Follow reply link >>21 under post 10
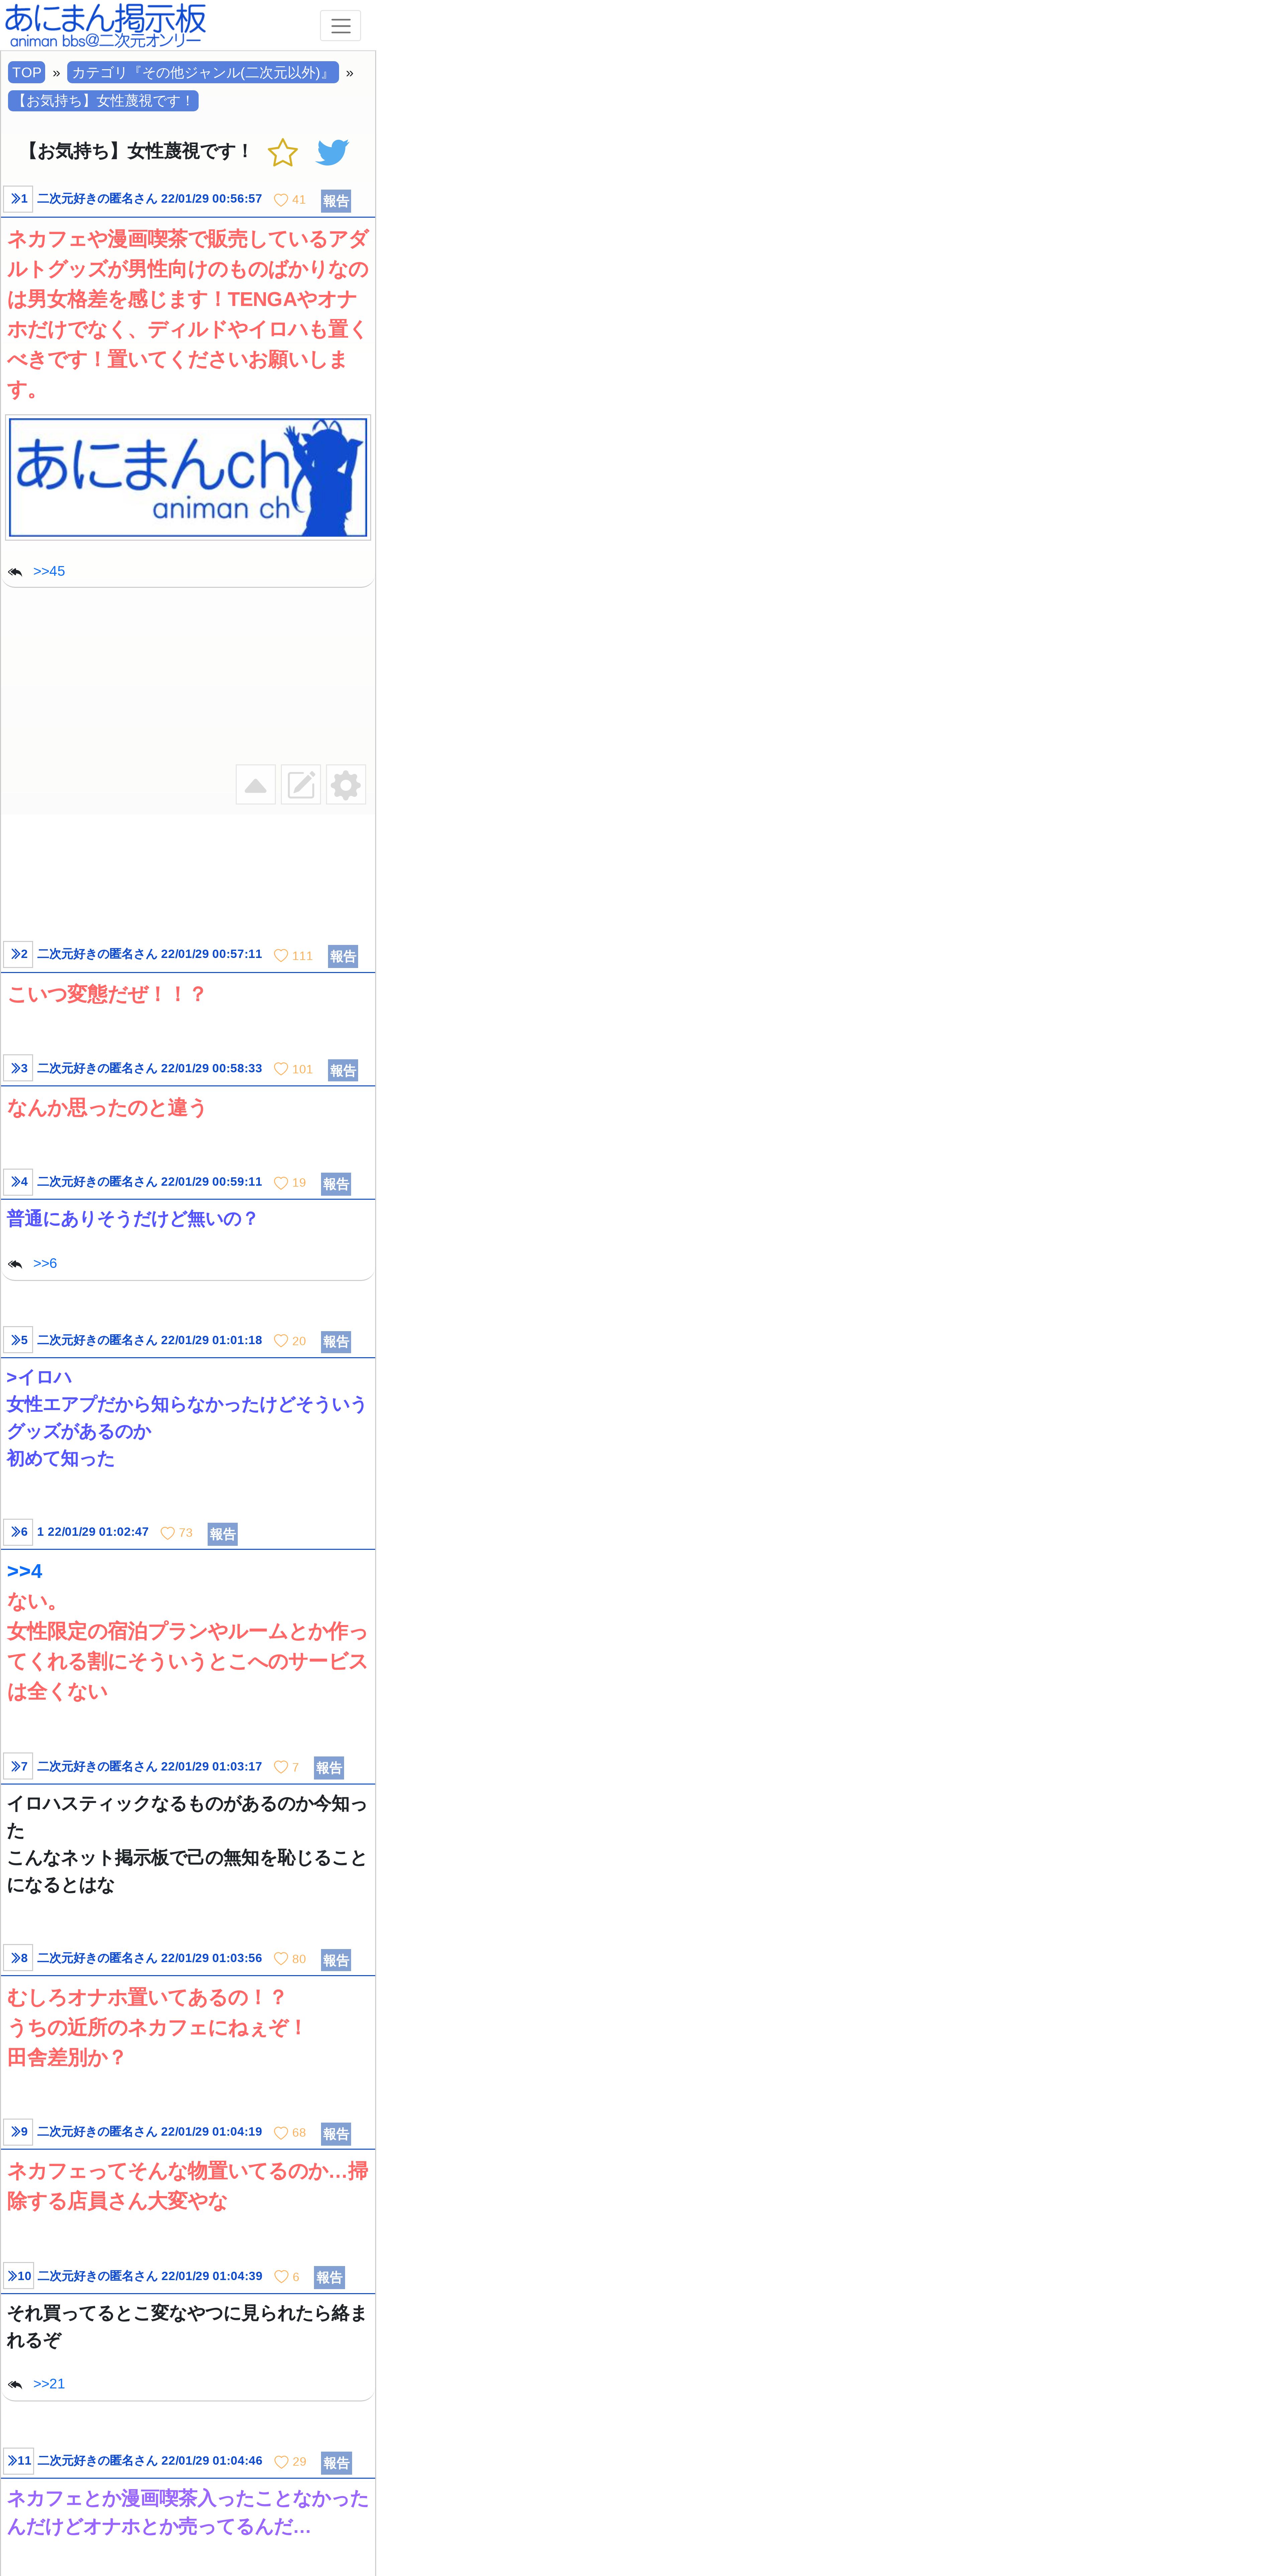Image resolution: width=1288 pixels, height=2576 pixels. (x=49, y=2384)
